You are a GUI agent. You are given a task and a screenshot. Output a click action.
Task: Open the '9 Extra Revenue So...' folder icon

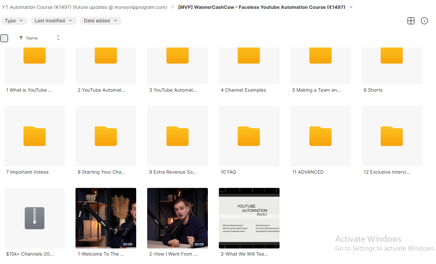pyautogui.click(x=178, y=136)
